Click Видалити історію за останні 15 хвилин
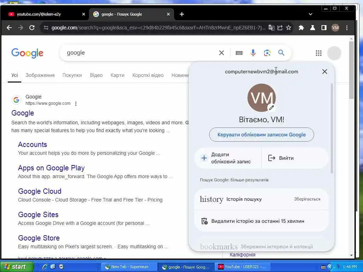363x272 pixels. click(261, 221)
